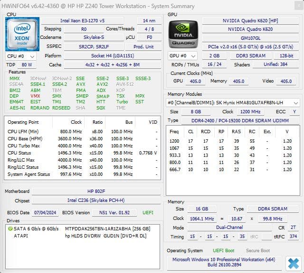Click the GPU memory size 2 GB

pyautogui.click(x=214, y=56)
